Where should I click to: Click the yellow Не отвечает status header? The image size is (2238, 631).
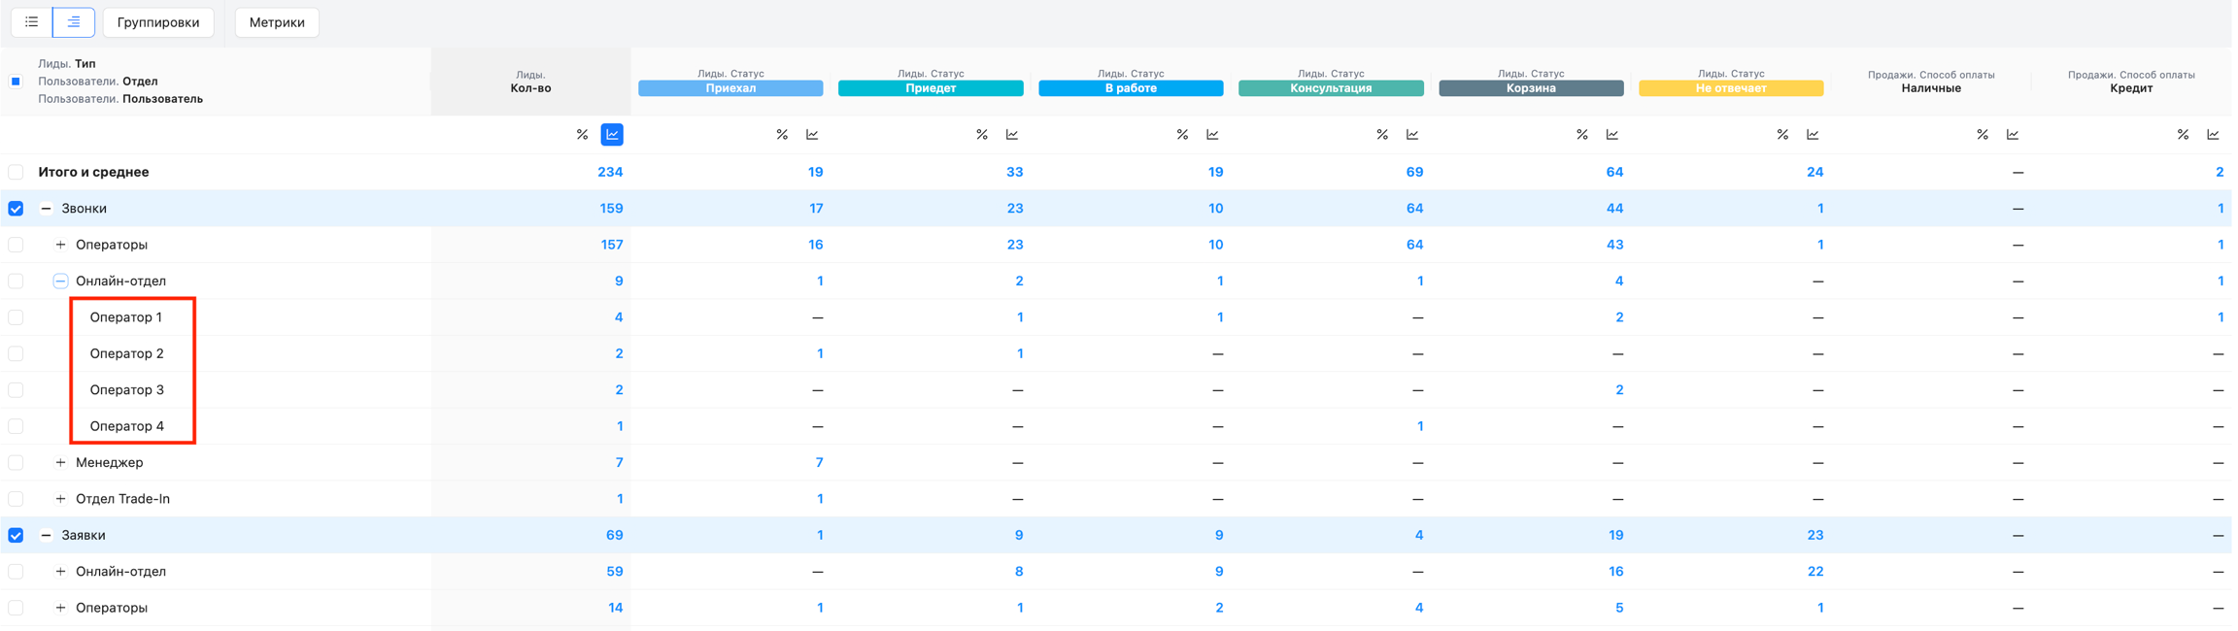click(1730, 88)
